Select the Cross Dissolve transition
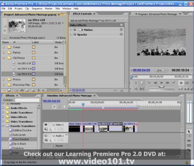This screenshot has height=166, width=194. coord(21,139)
